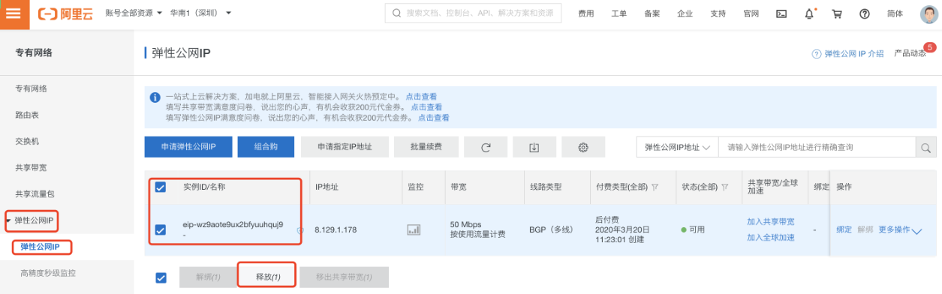
Task: Click the 加入共享带宽 link
Action: tap(770, 222)
